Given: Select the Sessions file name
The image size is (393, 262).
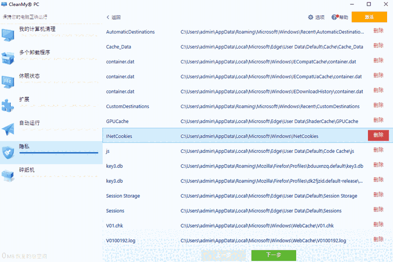Looking at the screenshot, I should point(115,210).
